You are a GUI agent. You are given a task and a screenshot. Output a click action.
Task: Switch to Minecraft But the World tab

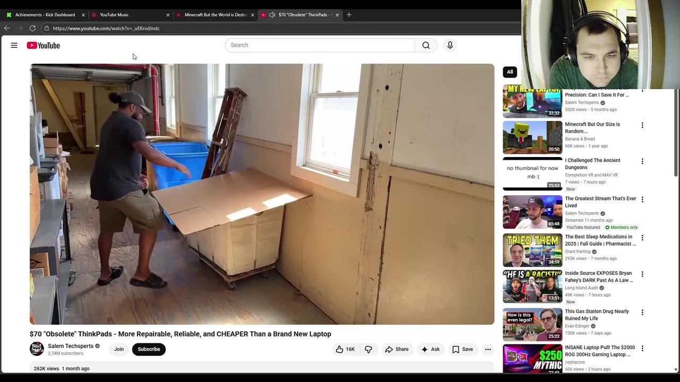215,15
